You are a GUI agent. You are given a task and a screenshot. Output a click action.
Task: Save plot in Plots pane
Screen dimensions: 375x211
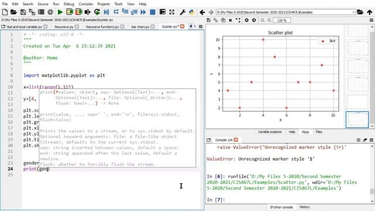pyautogui.click(x=209, y=21)
